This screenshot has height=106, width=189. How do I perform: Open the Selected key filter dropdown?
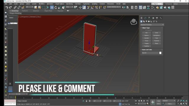click(x=169, y=101)
